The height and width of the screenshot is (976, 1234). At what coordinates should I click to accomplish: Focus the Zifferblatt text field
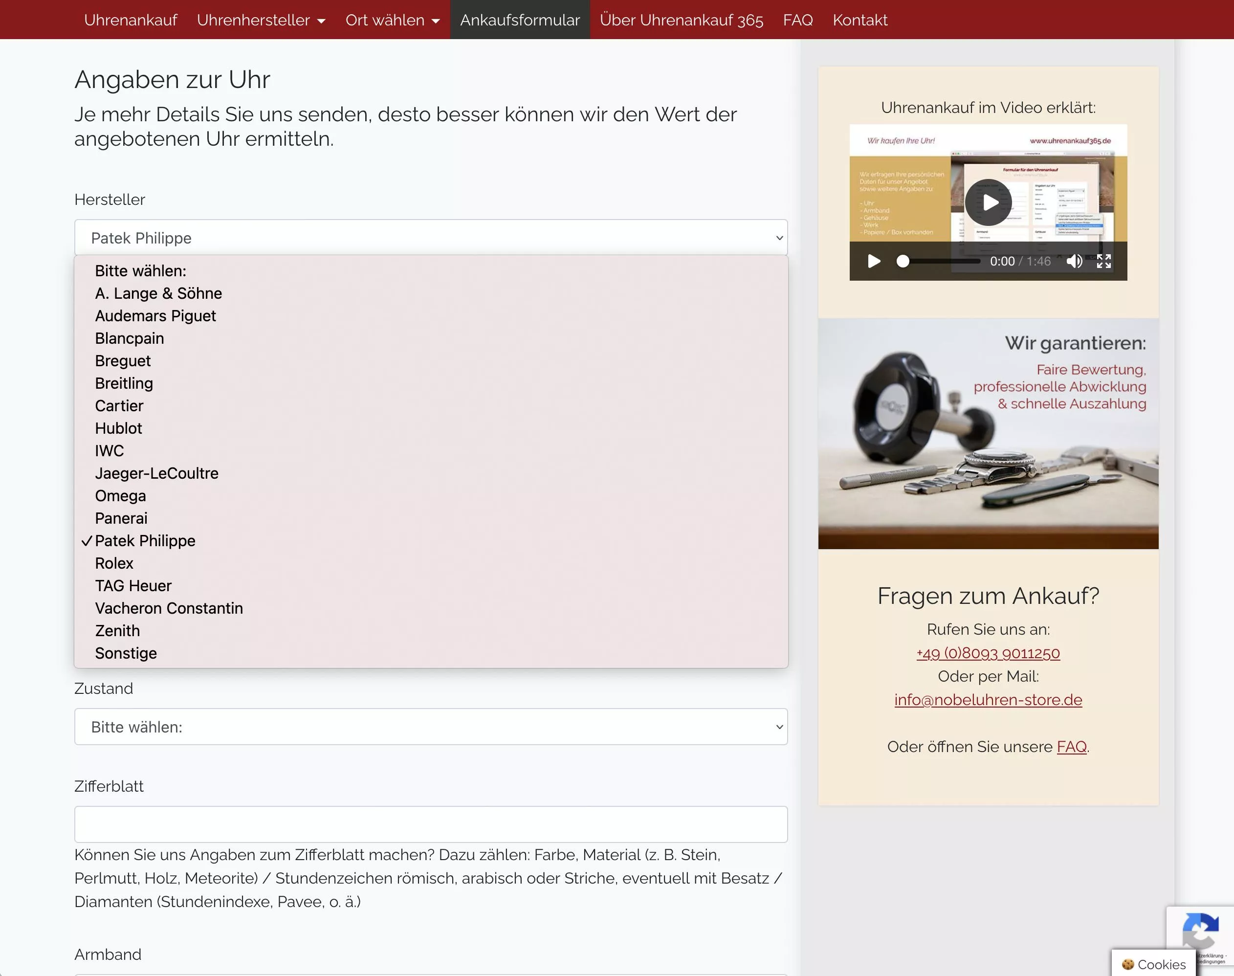click(431, 824)
